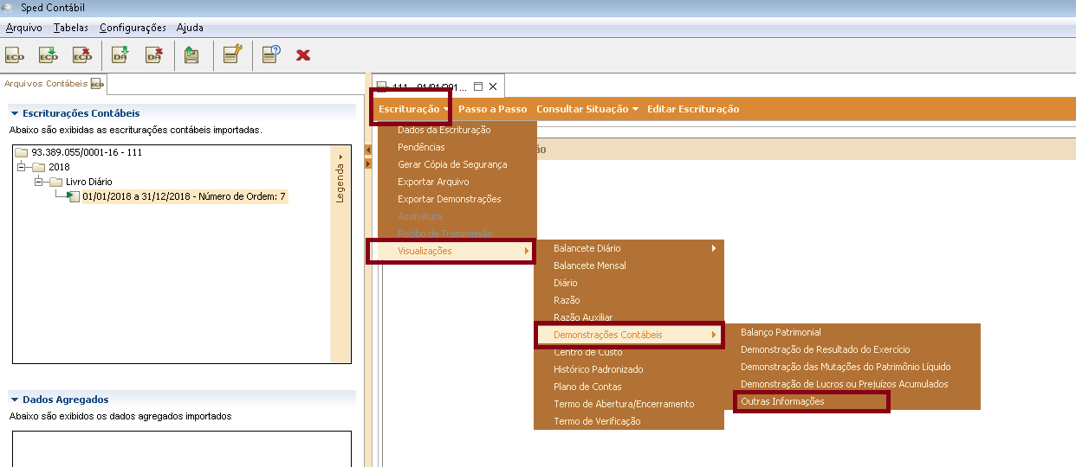Choose Razão Auxiliar
1076x467 pixels.
pyautogui.click(x=629, y=317)
